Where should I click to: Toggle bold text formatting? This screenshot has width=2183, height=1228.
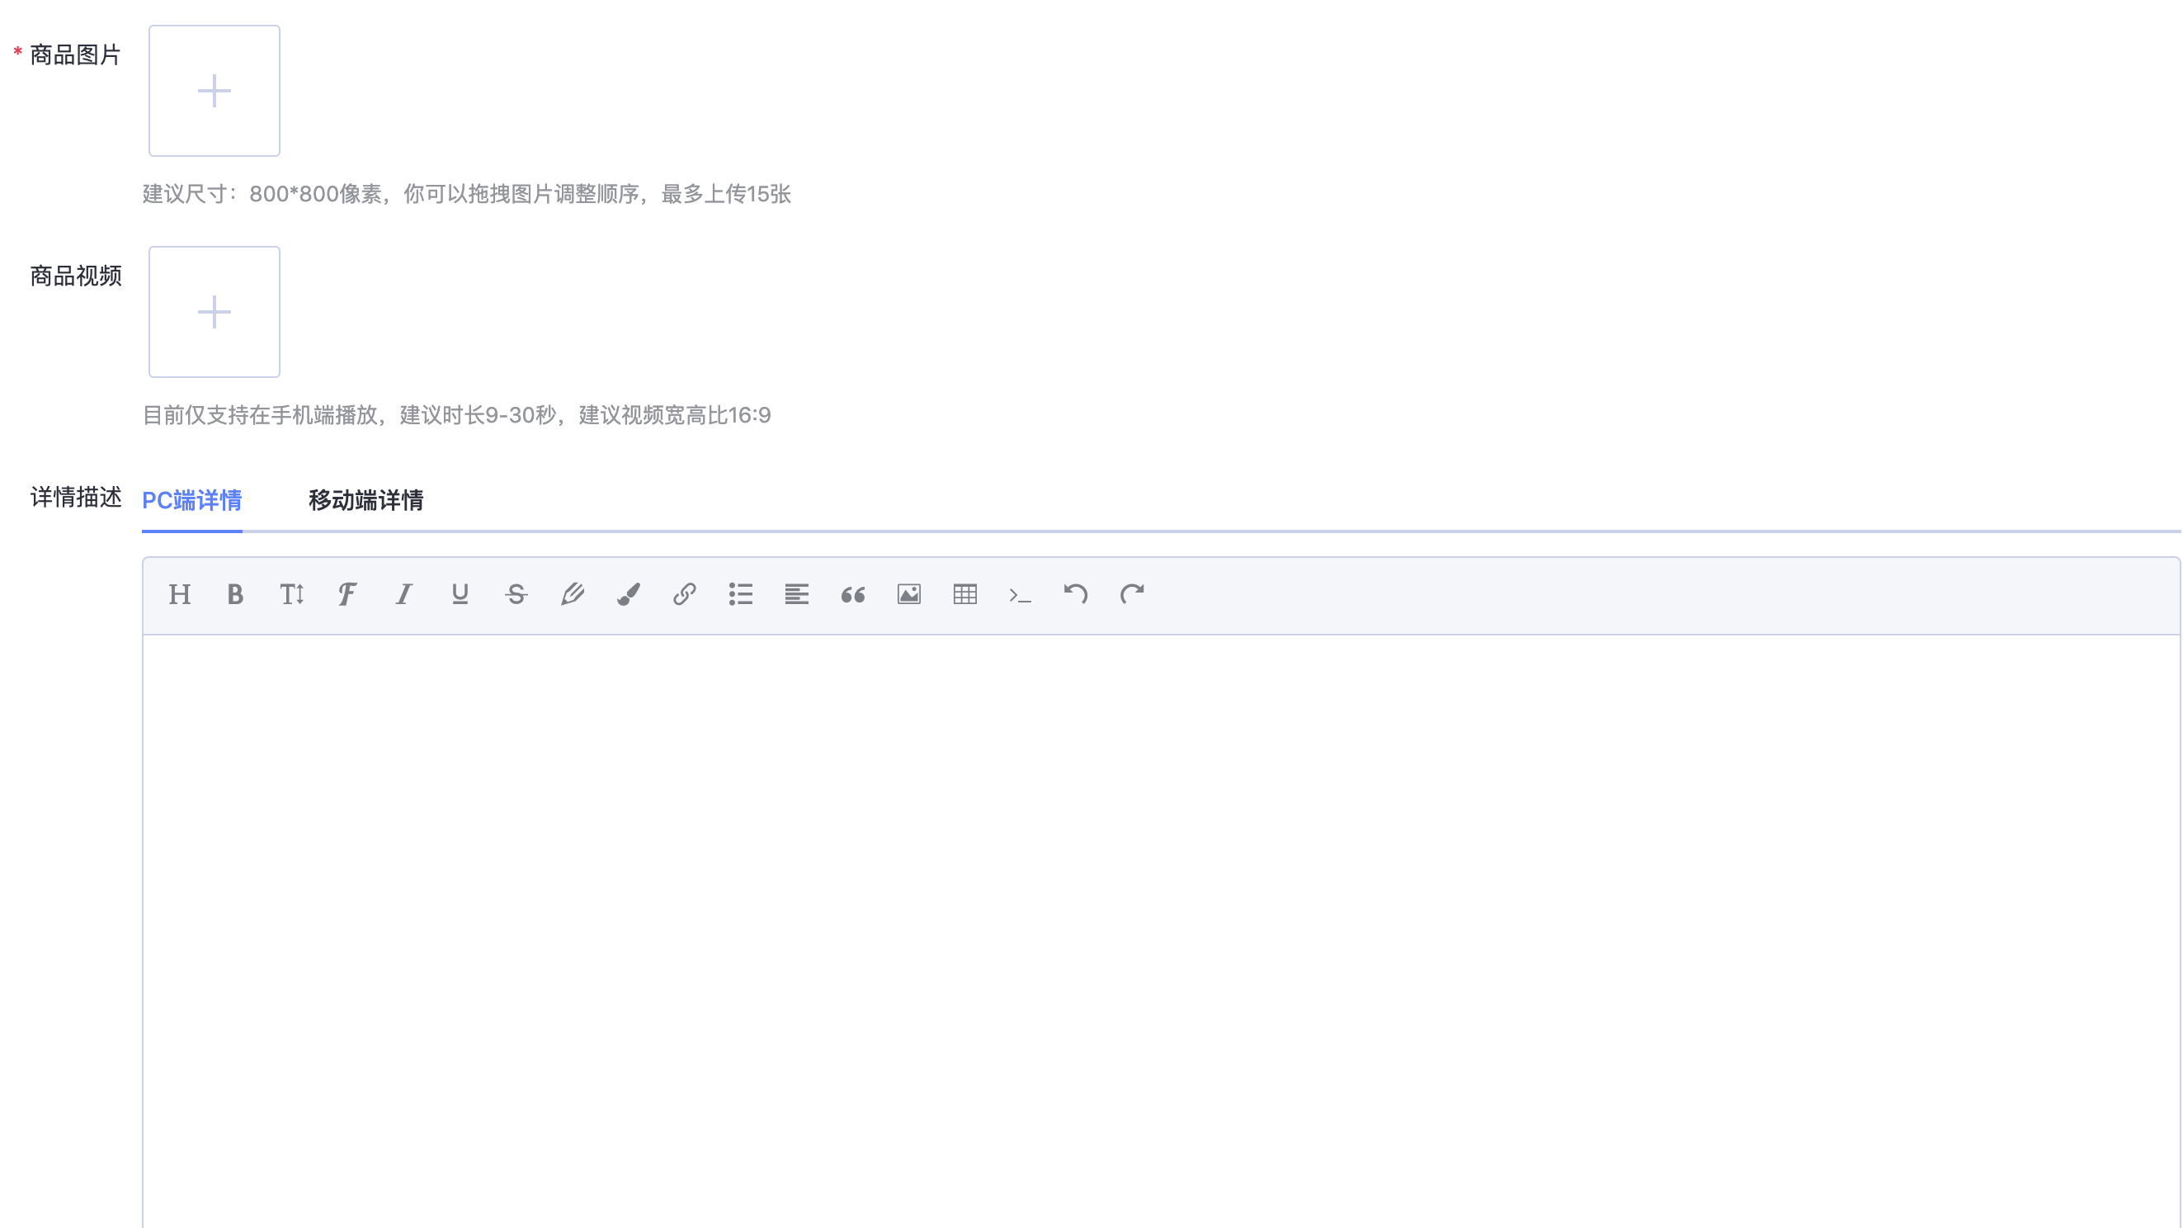pos(235,594)
